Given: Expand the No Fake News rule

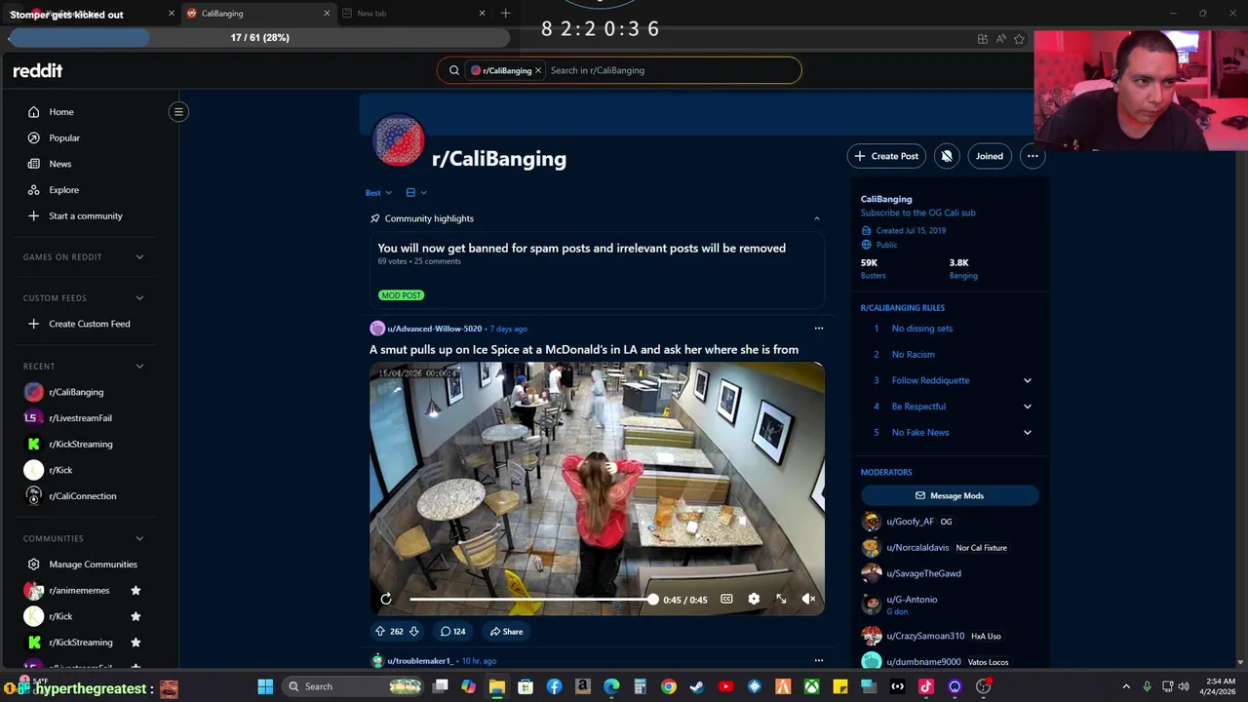Looking at the screenshot, I should [x=1027, y=433].
